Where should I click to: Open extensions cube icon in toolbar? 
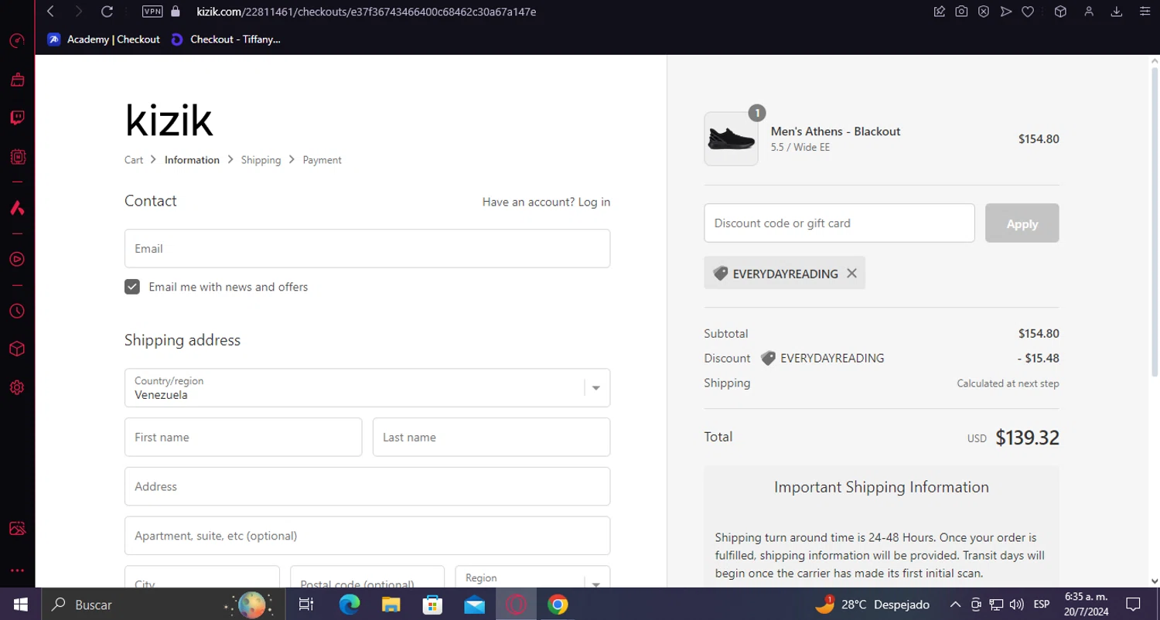[x=1061, y=12]
